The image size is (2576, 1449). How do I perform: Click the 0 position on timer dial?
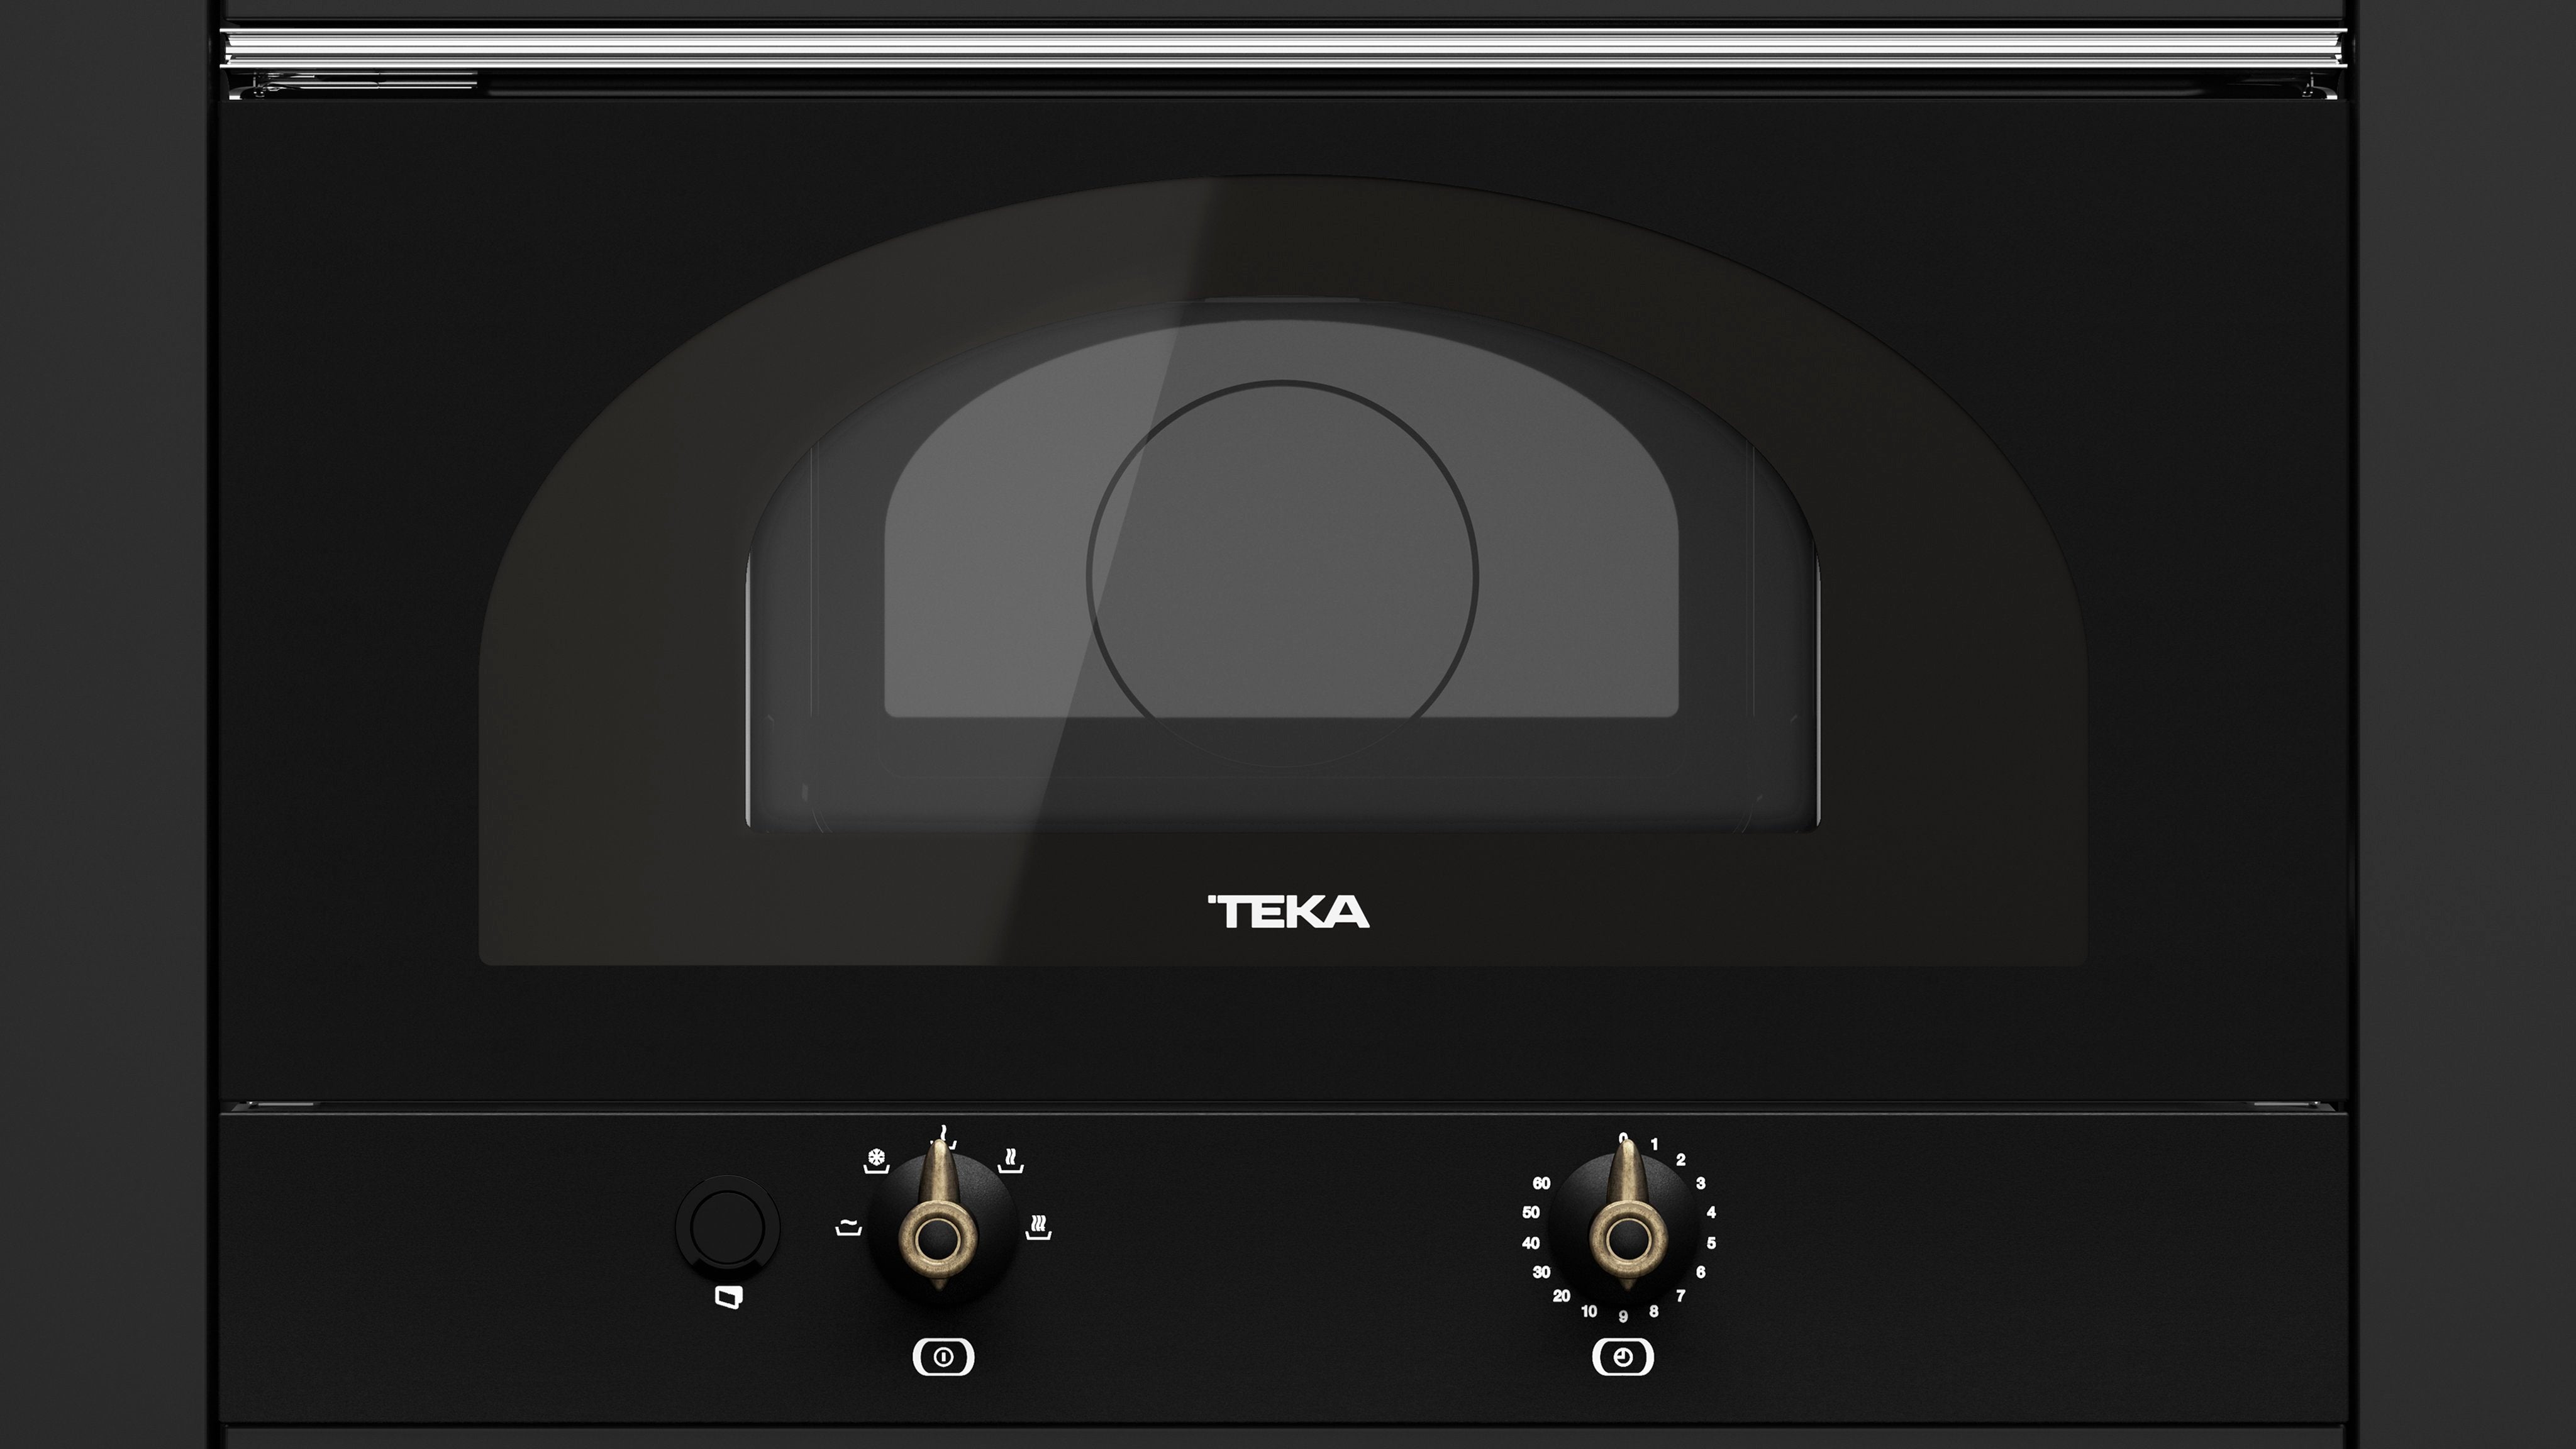[x=1624, y=1138]
